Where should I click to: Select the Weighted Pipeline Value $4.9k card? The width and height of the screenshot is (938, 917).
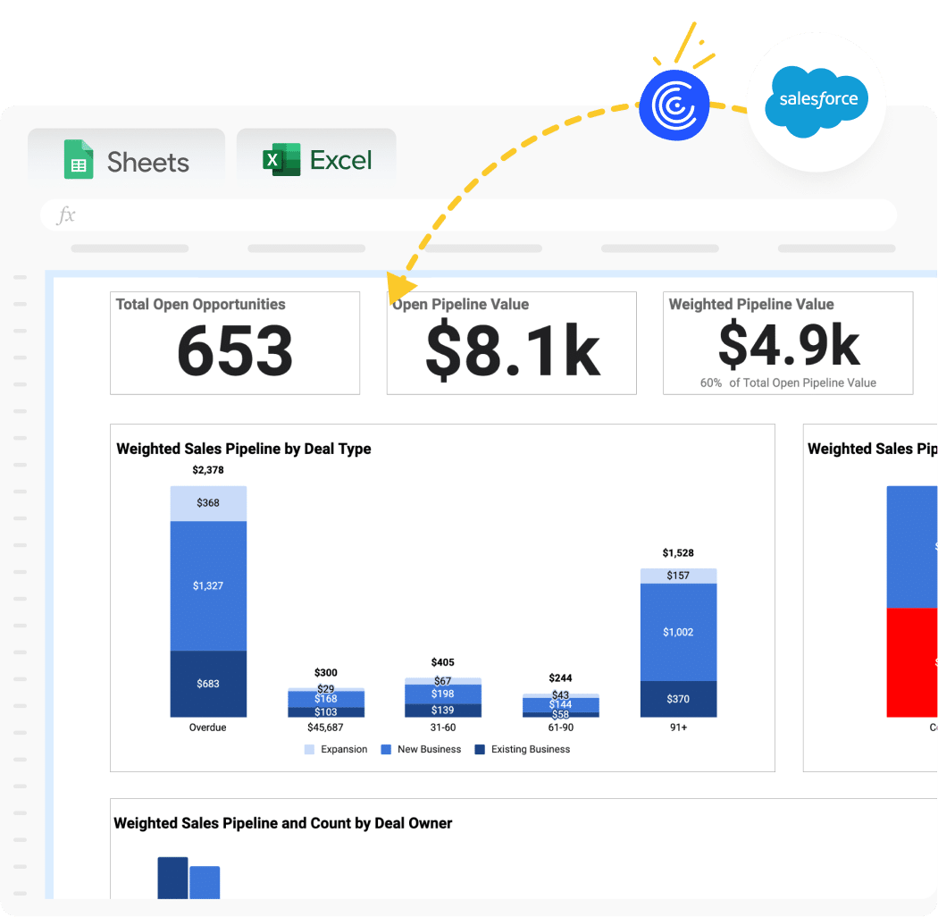[788, 343]
